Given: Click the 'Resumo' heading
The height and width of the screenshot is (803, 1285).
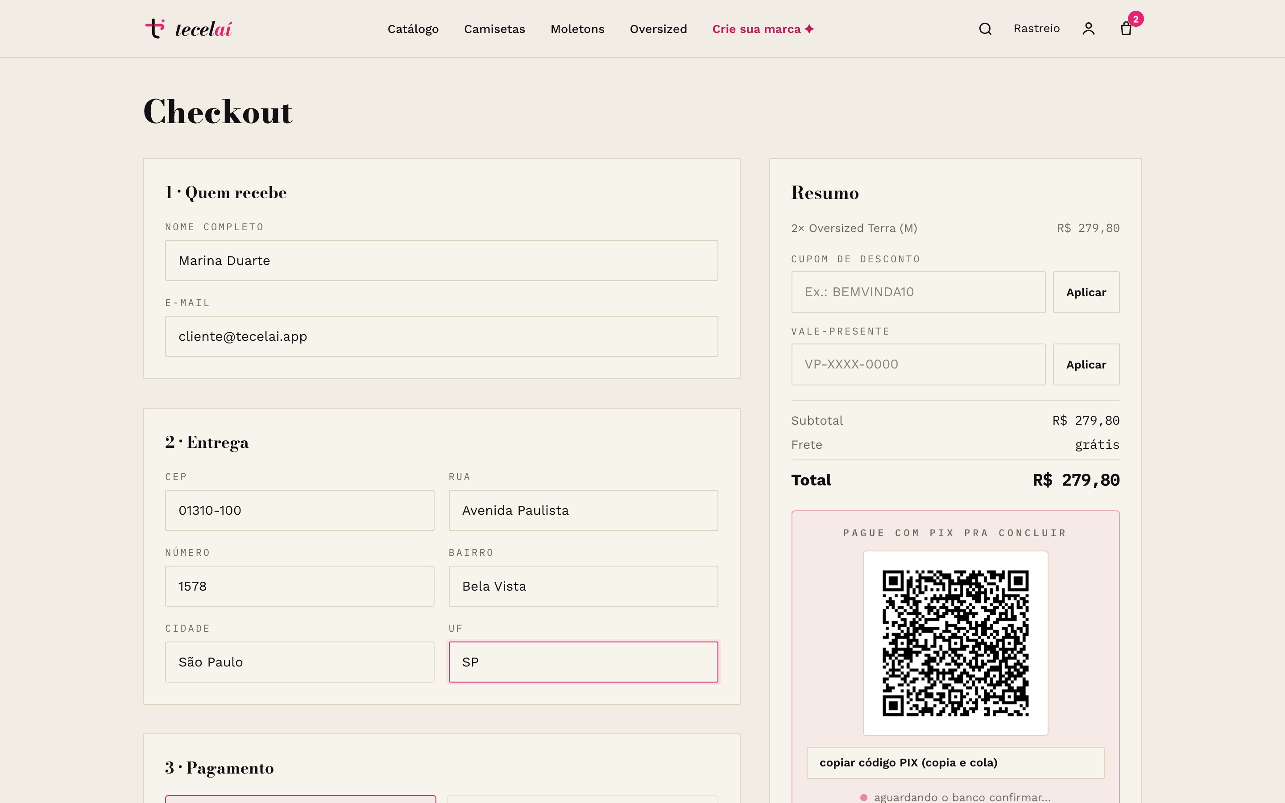Looking at the screenshot, I should coord(825,193).
